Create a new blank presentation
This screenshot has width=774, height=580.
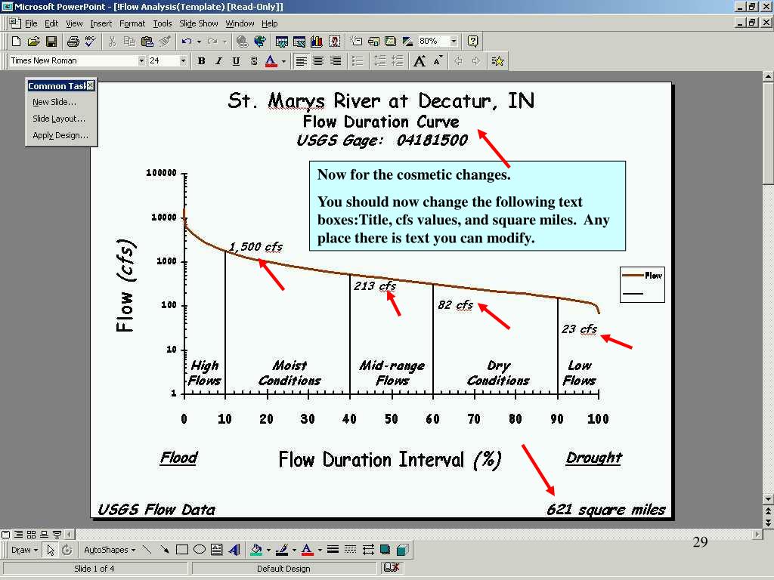pos(16,42)
